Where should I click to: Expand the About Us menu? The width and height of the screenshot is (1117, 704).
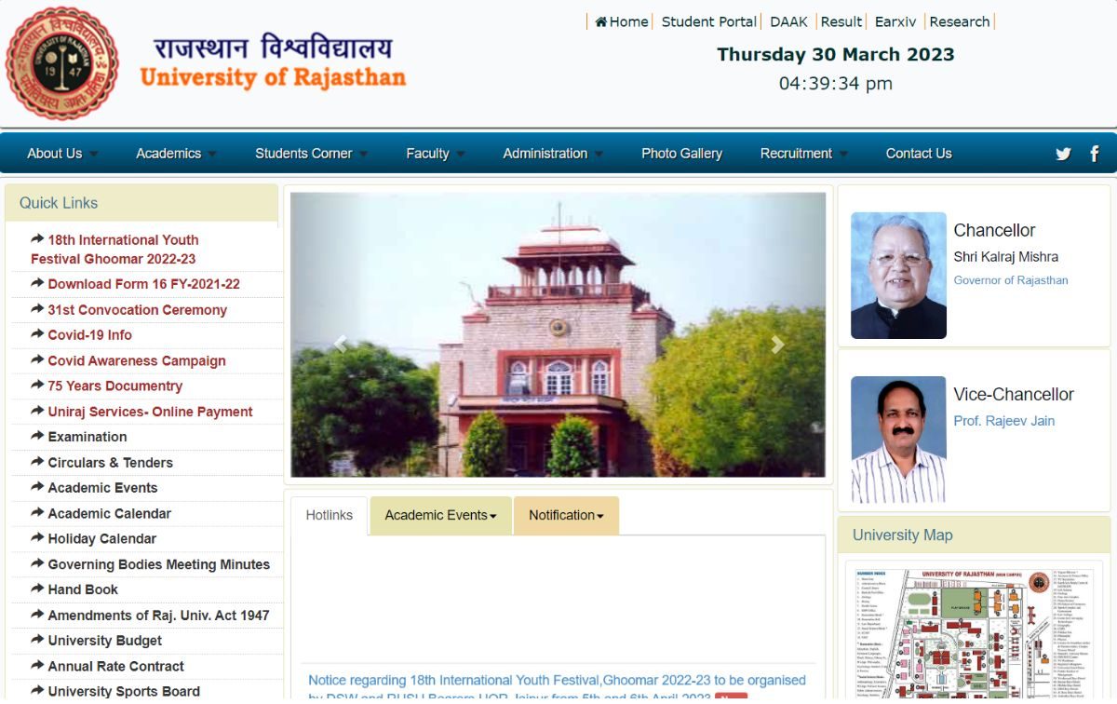[61, 154]
